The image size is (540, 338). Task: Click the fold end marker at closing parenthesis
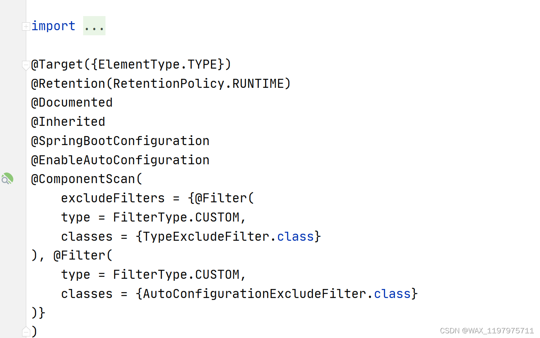26,332
